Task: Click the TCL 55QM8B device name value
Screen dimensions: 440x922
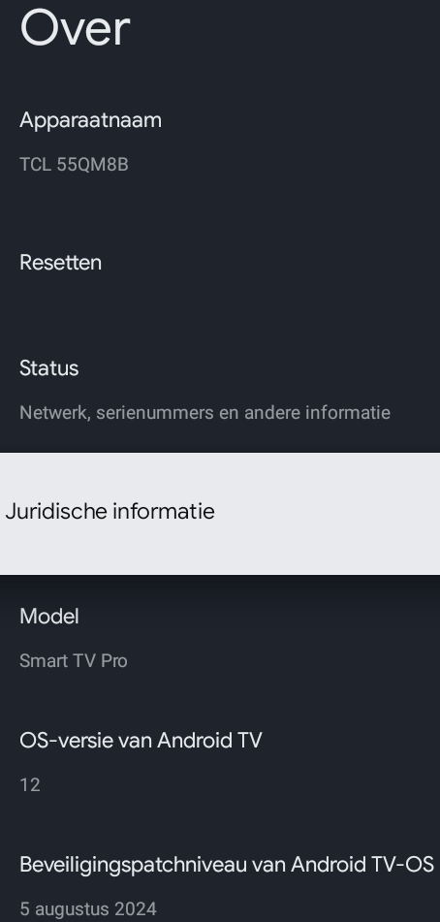Action: pos(74,165)
